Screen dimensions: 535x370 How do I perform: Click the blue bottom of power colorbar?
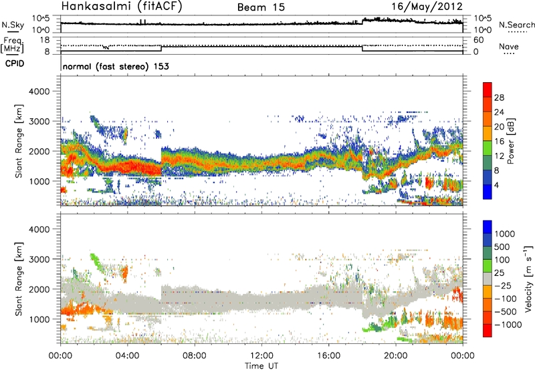tap(488, 192)
